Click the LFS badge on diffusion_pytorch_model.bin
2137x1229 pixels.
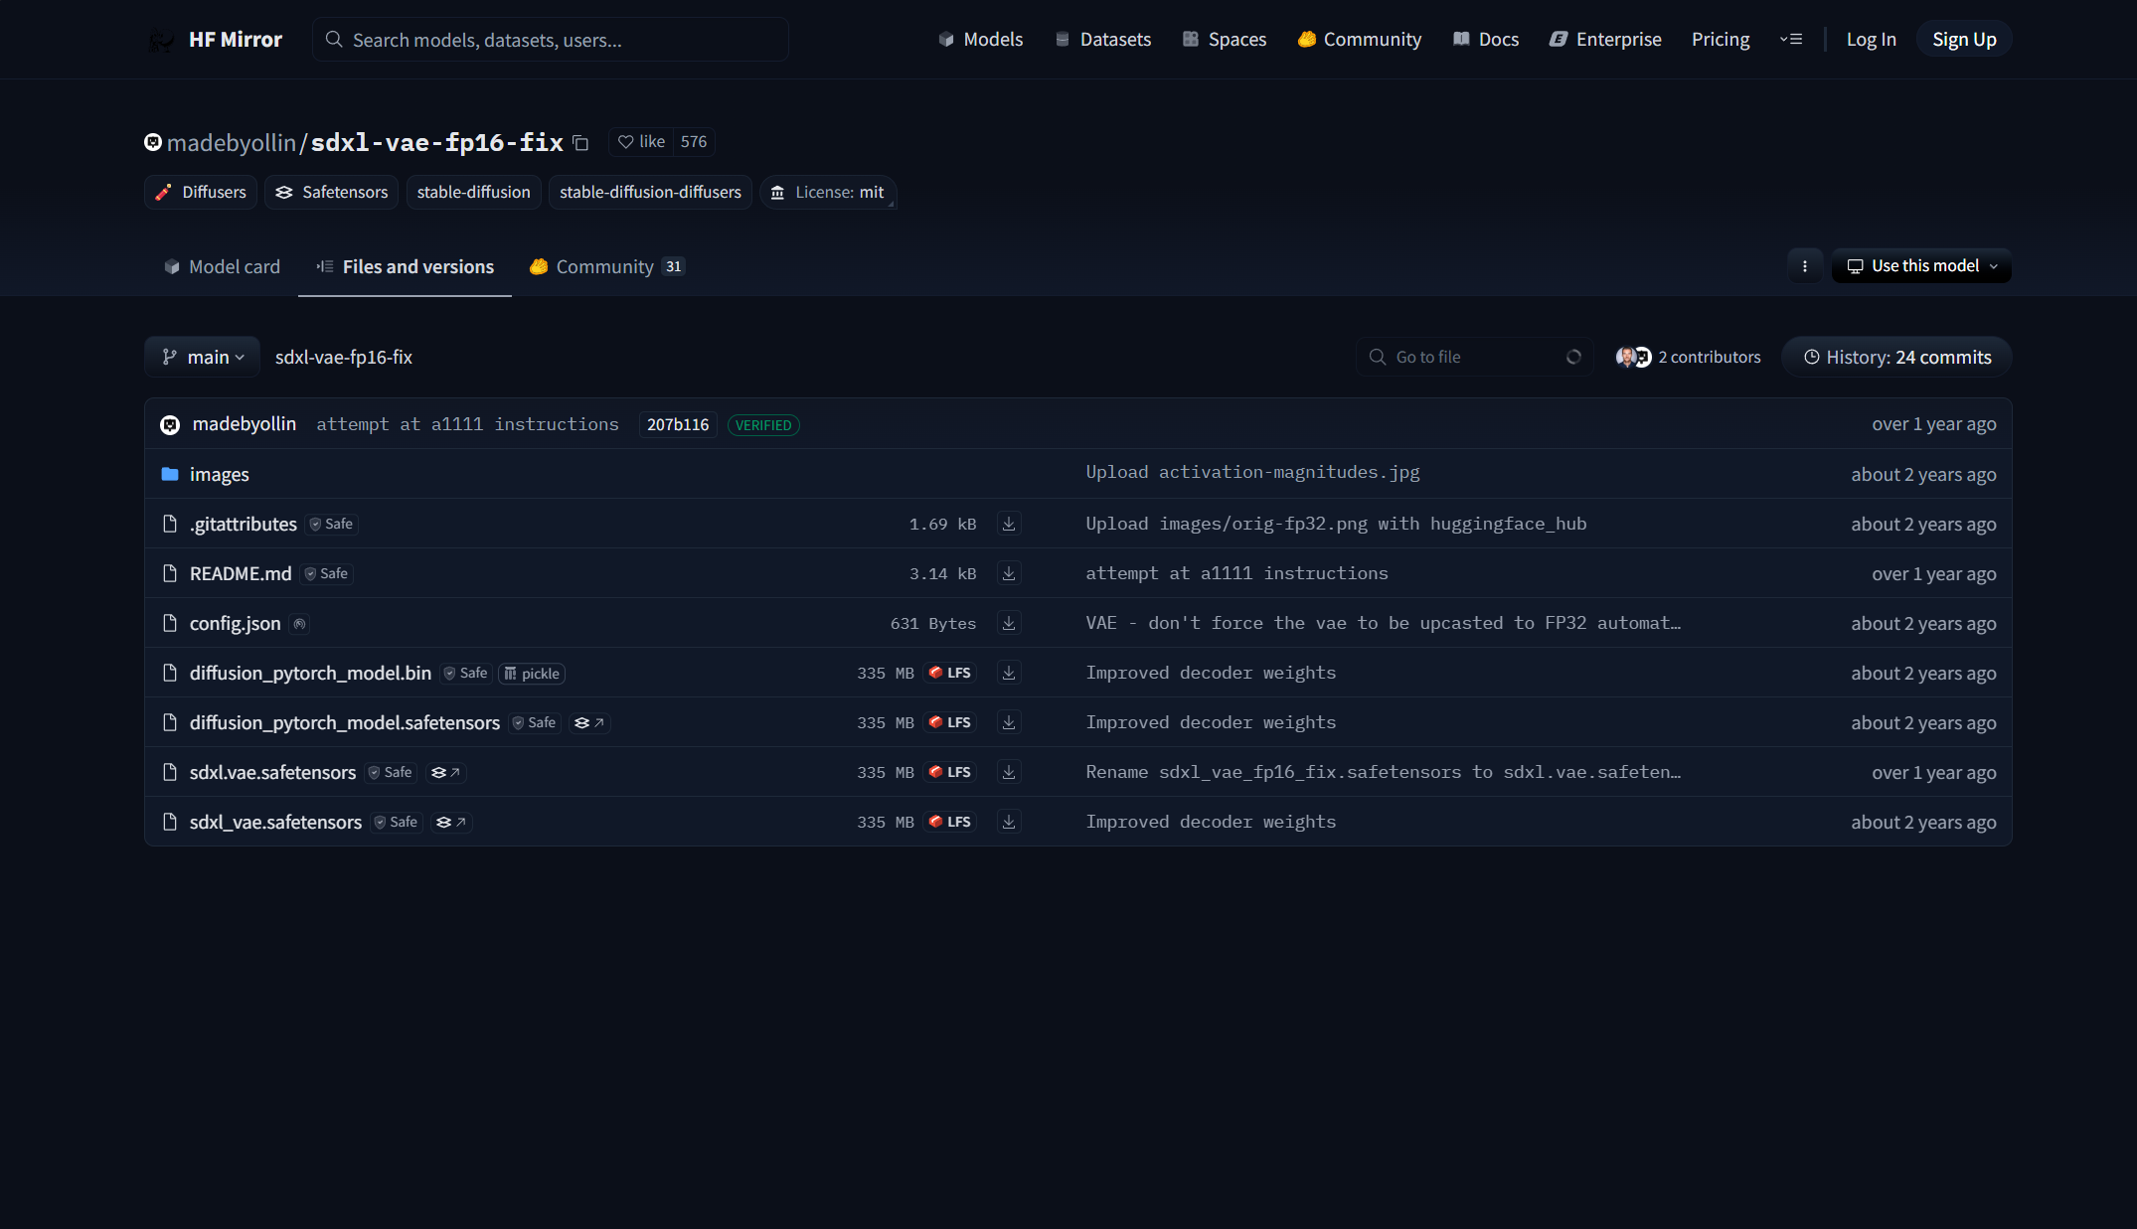pyautogui.click(x=949, y=673)
